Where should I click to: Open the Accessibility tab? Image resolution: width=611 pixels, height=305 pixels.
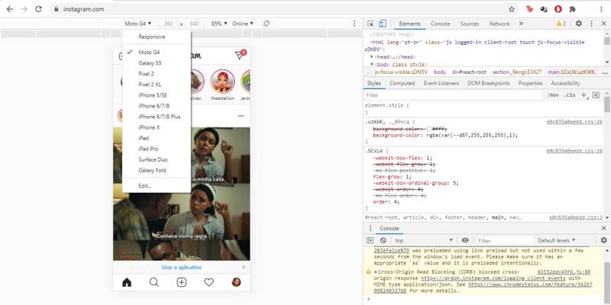565,83
